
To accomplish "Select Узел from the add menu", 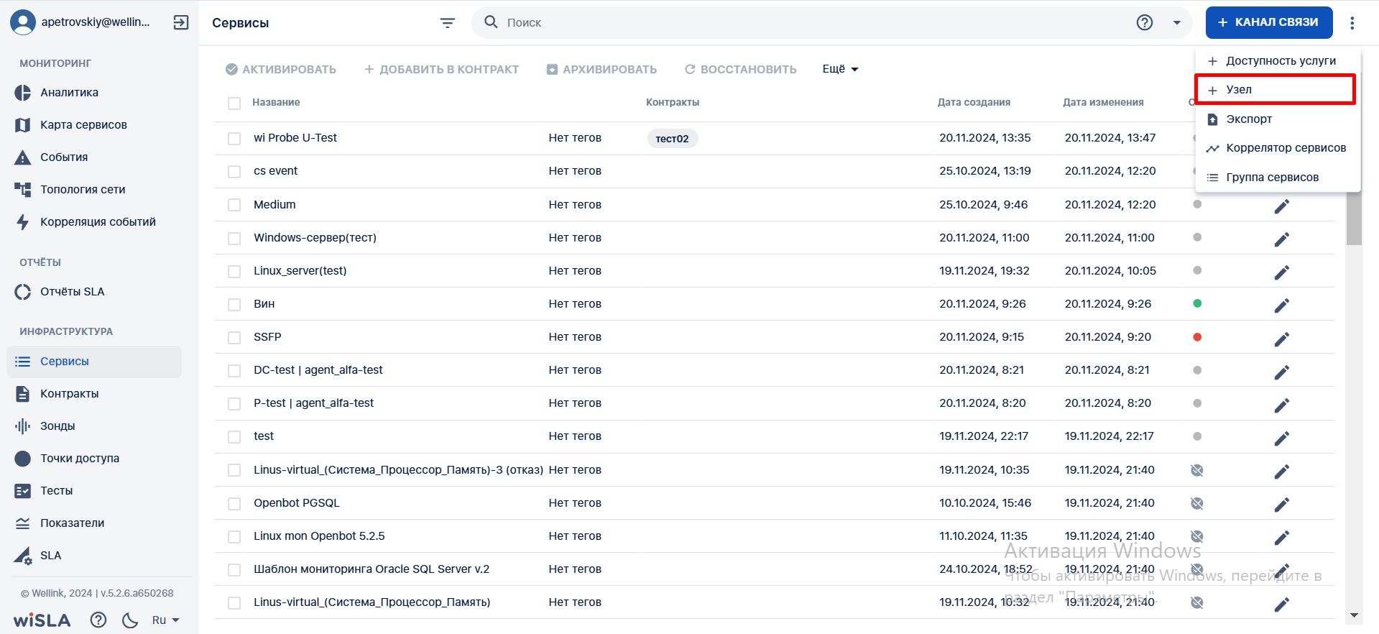I will click(x=1276, y=90).
